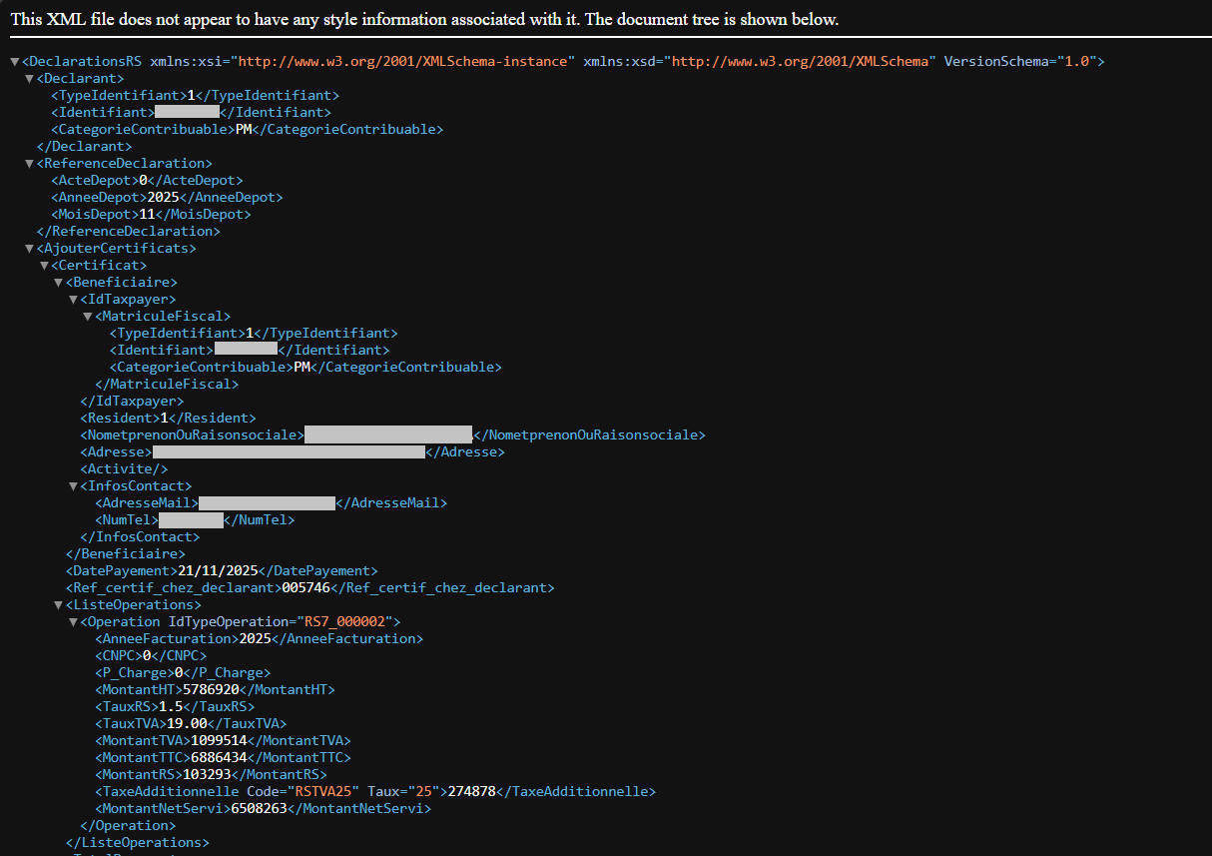Click the MontantHT value 5786920
This screenshot has height=856, width=1212.
211,690
